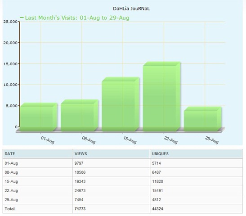This screenshot has width=246, height=216.
Task: Select the 15-Aug green bar
Action: (x=121, y=104)
